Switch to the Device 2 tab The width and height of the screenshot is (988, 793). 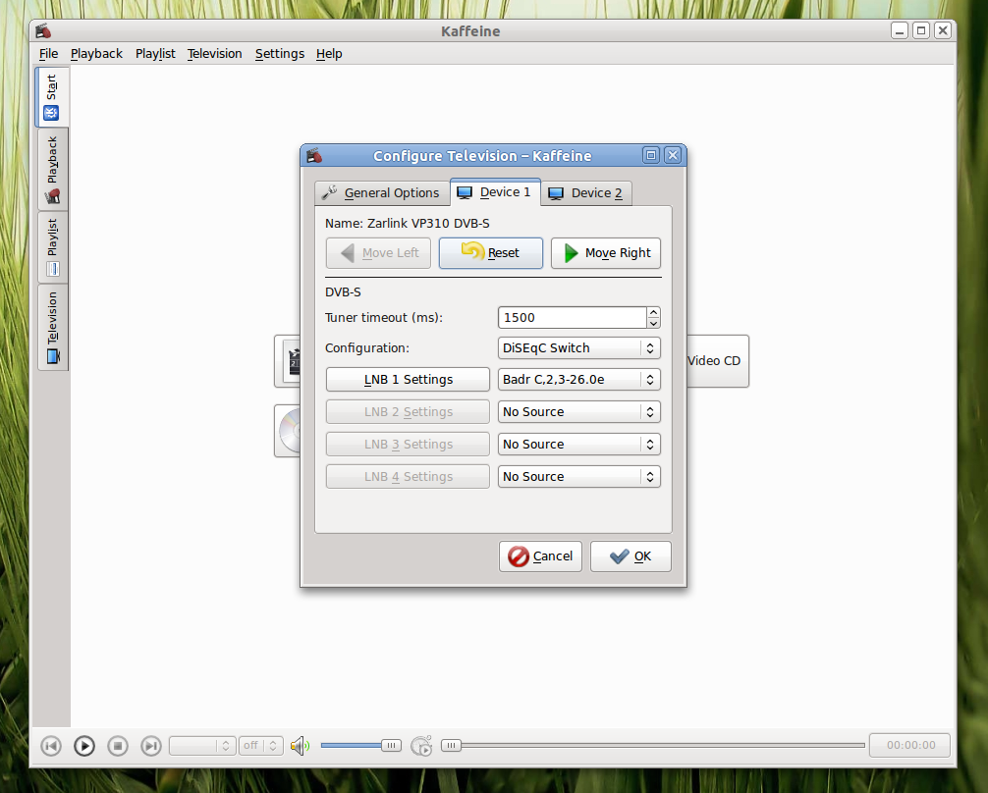[x=586, y=192]
